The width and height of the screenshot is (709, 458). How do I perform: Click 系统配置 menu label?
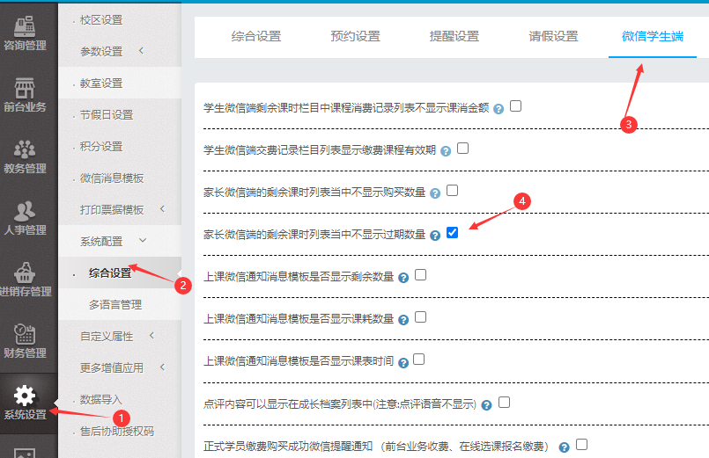coord(101,242)
